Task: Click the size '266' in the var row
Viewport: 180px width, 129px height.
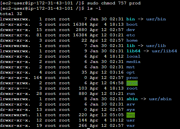Action: point(83,126)
